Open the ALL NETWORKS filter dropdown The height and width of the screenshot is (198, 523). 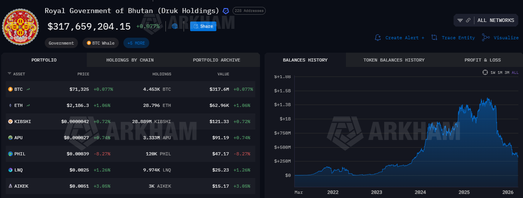496,20
